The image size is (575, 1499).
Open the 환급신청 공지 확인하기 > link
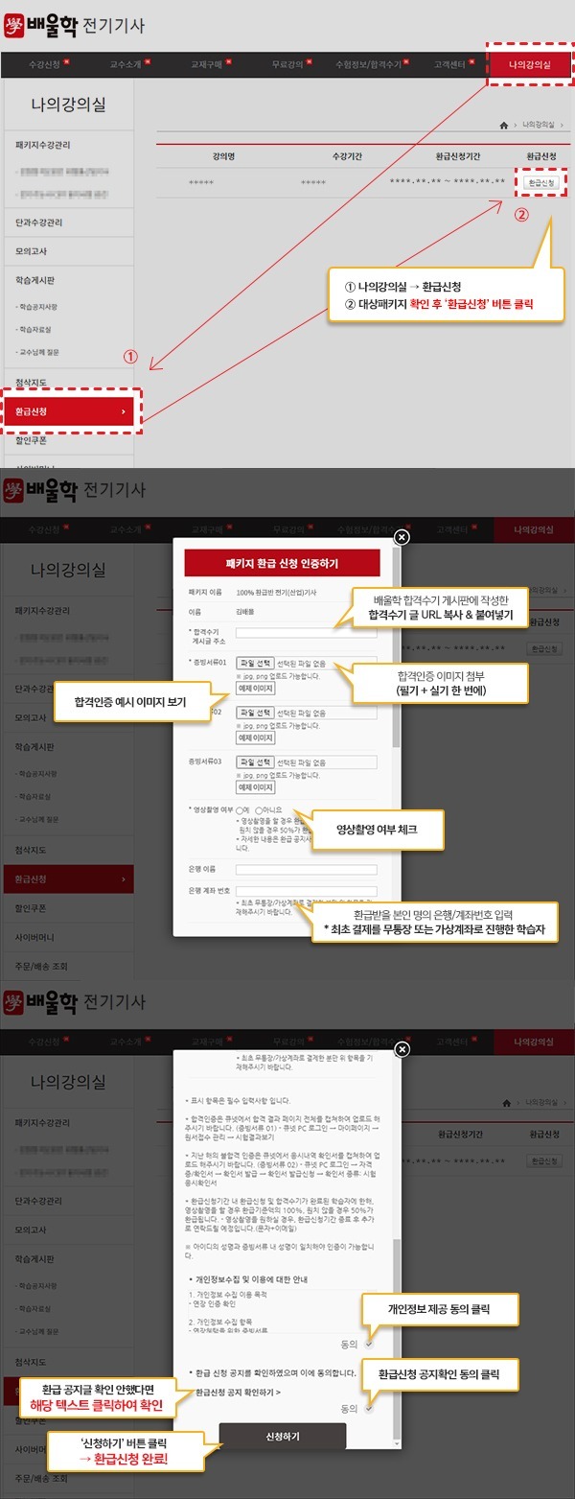tap(238, 1391)
